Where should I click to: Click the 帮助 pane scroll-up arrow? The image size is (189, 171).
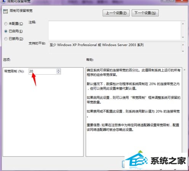click(184, 70)
